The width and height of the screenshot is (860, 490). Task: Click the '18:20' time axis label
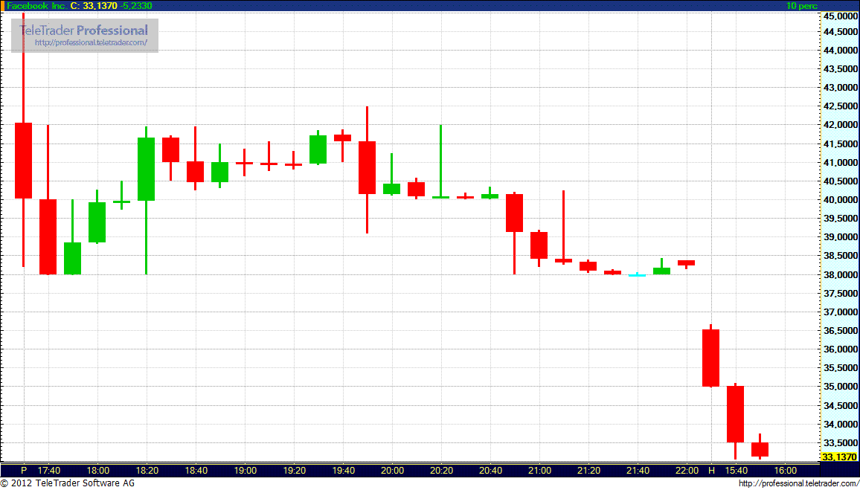coord(147,470)
